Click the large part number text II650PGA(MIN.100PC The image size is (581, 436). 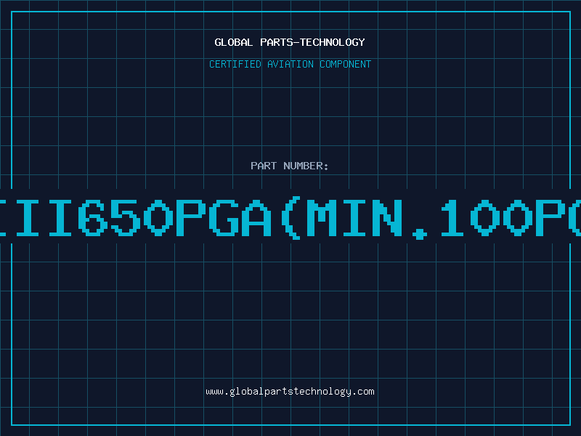coord(290,218)
